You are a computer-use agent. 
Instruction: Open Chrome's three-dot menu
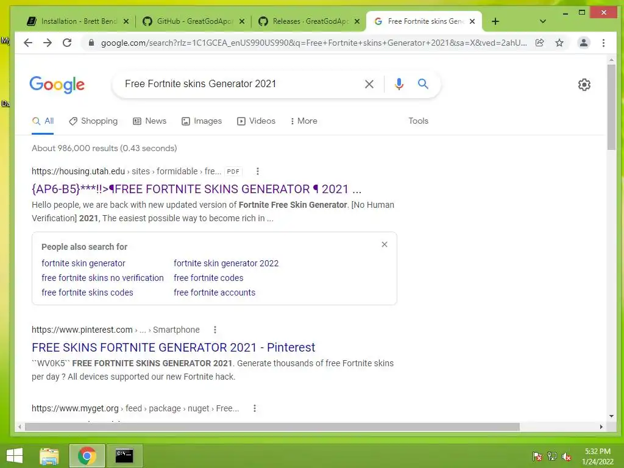pyautogui.click(x=603, y=43)
